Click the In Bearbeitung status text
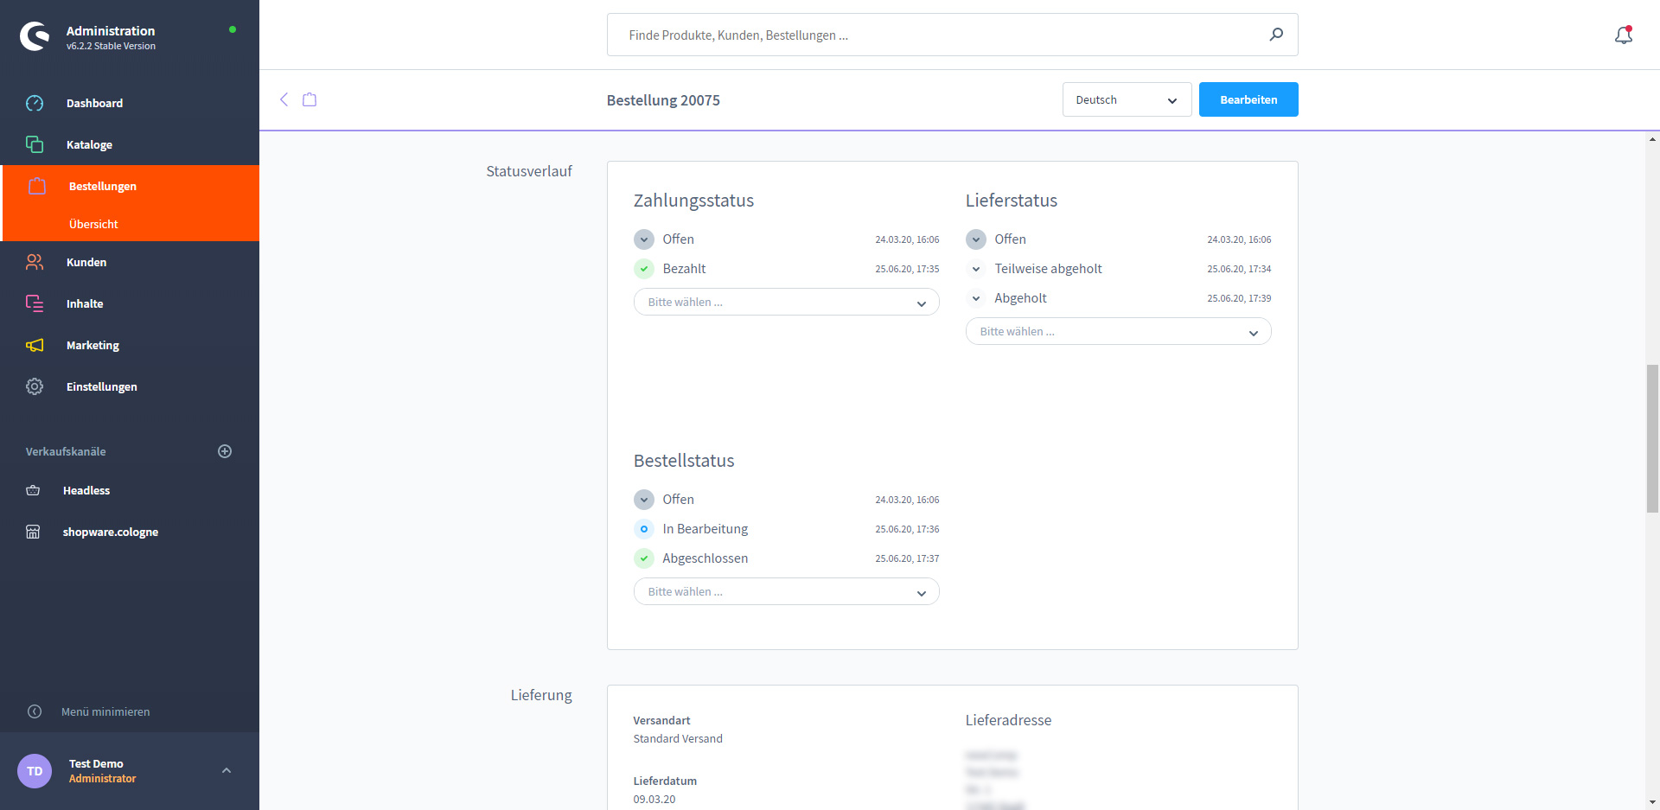Image resolution: width=1660 pixels, height=810 pixels. click(x=705, y=529)
